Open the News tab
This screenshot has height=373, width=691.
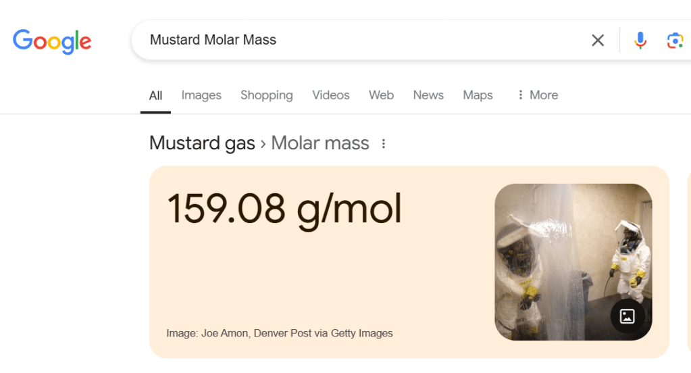point(428,95)
